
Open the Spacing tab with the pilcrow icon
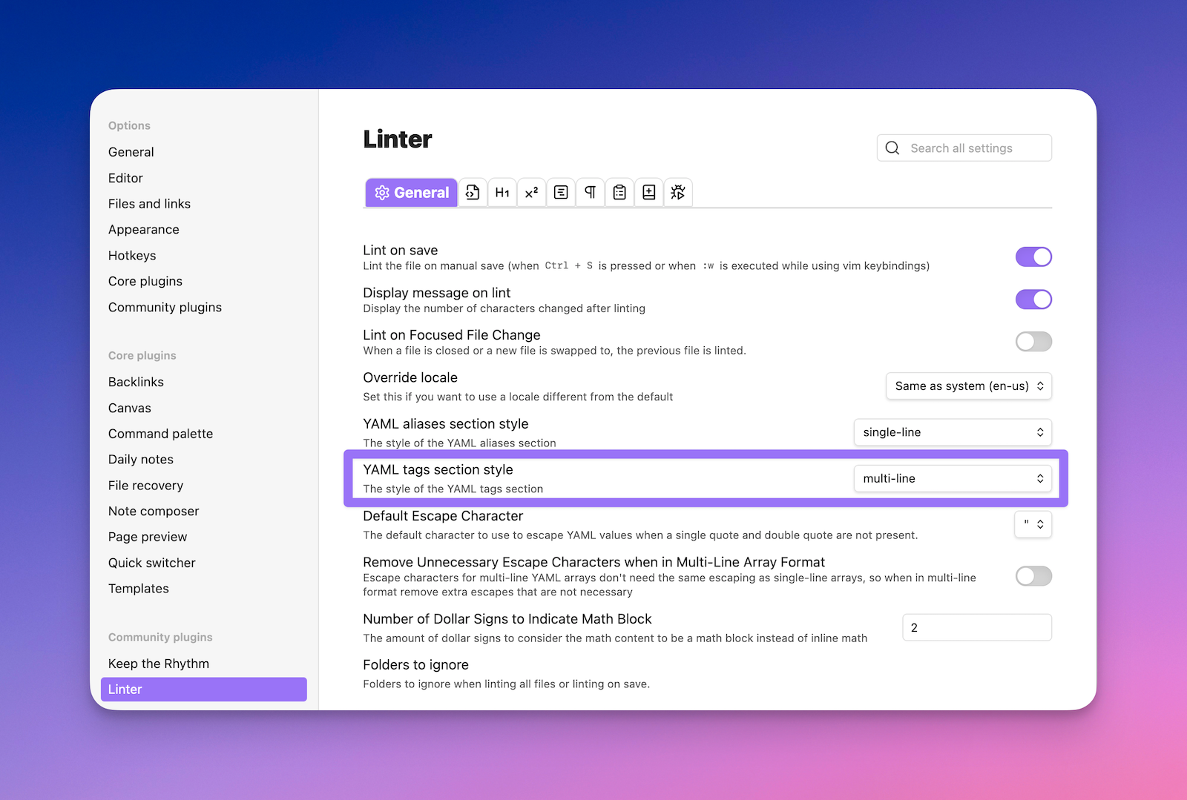[x=591, y=193]
